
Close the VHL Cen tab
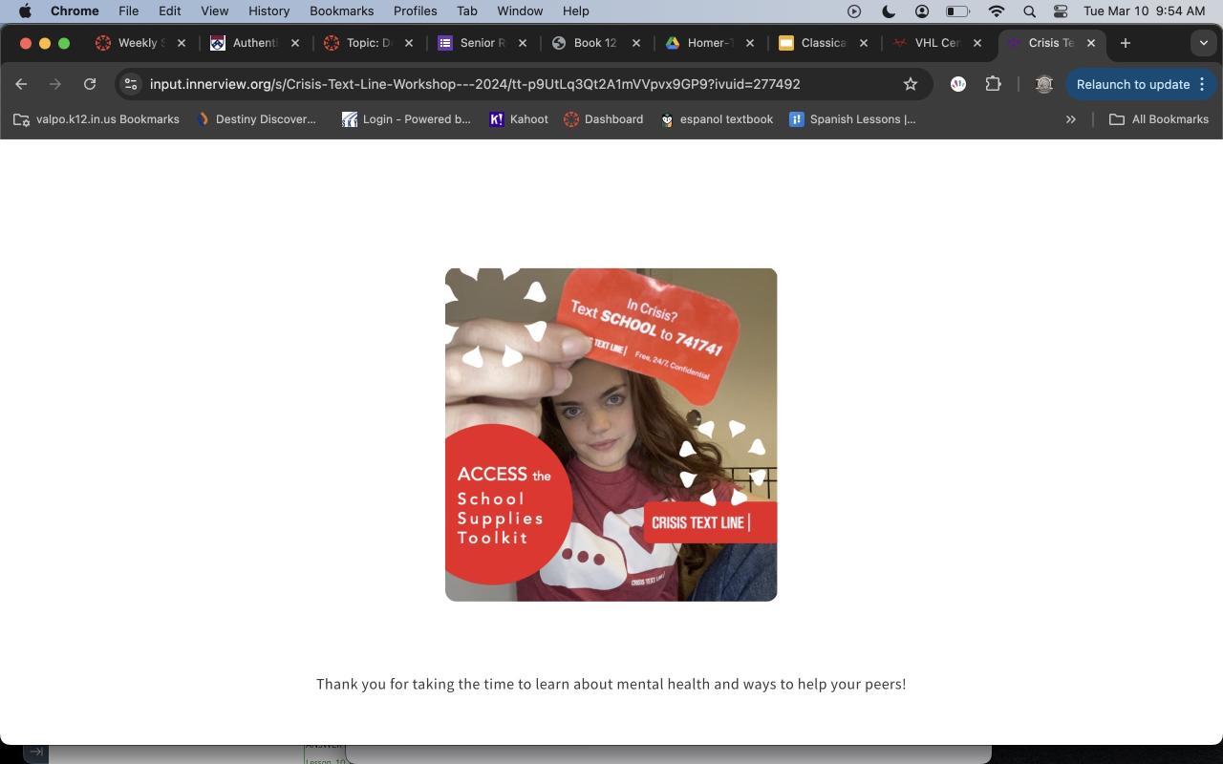977,43
